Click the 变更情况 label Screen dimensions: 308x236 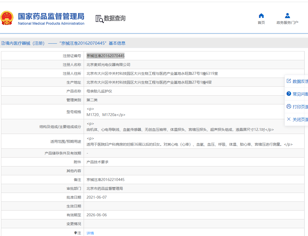pos(74,224)
